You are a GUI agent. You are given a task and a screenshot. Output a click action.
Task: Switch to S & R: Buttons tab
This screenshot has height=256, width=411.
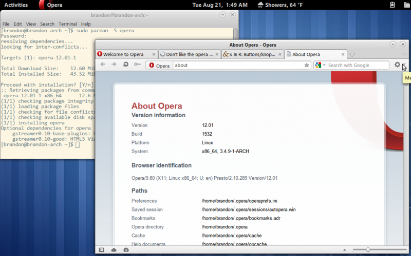click(x=253, y=54)
